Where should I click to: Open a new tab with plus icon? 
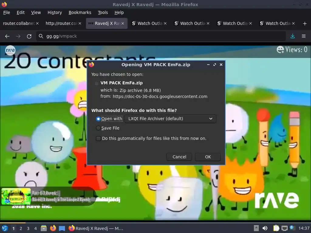(x=305, y=24)
